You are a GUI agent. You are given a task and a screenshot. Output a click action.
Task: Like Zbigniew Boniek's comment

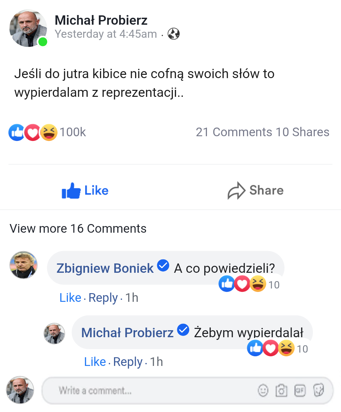70,297
